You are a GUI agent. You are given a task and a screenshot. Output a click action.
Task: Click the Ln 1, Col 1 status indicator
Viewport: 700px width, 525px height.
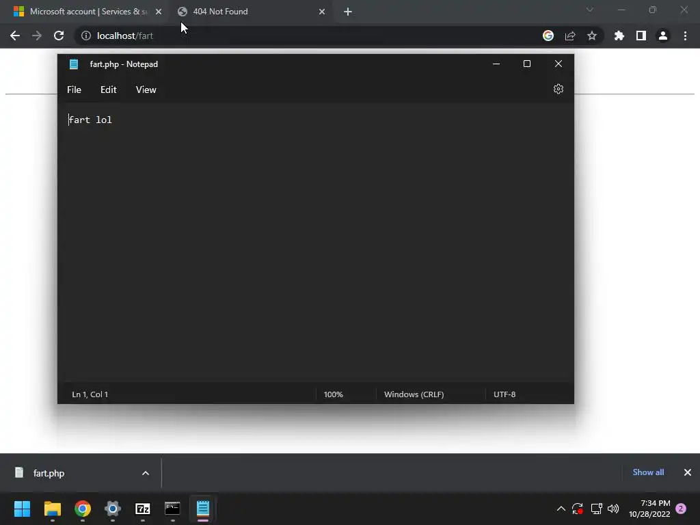point(90,394)
